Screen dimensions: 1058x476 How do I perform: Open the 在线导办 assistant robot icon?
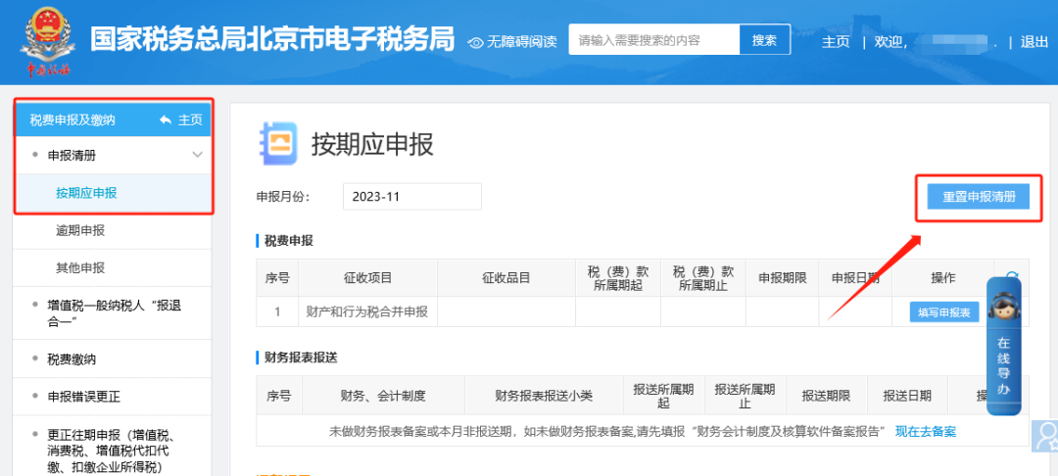(1004, 309)
